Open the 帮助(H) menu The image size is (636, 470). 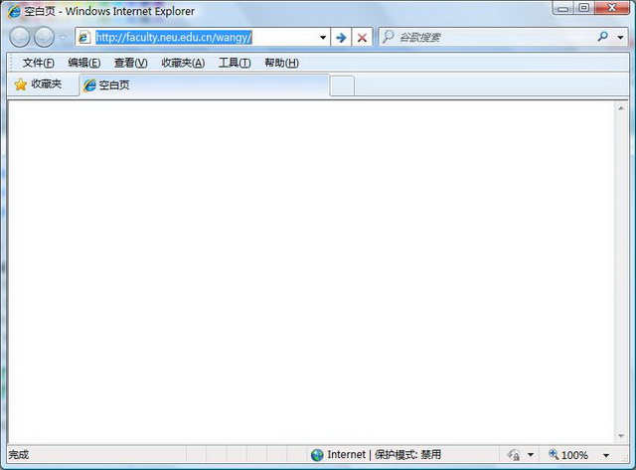tap(281, 63)
